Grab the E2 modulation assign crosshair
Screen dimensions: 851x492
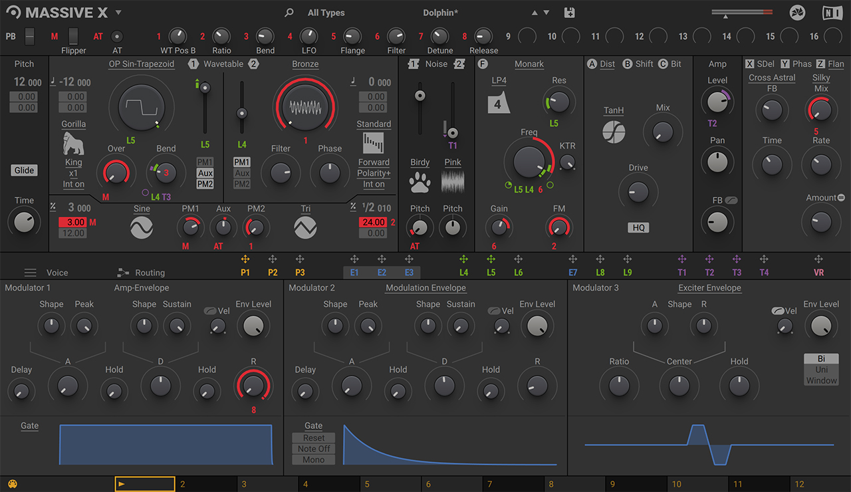pyautogui.click(x=382, y=259)
